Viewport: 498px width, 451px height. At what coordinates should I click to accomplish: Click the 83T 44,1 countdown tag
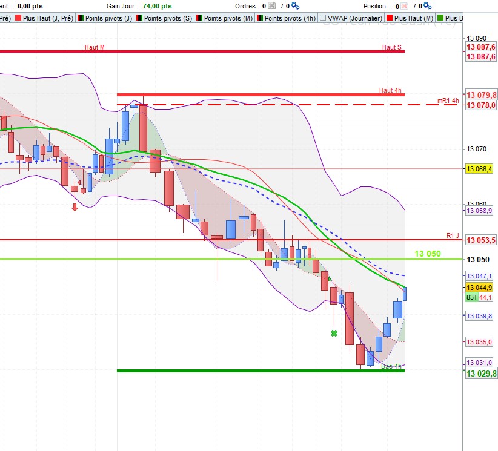tap(479, 297)
